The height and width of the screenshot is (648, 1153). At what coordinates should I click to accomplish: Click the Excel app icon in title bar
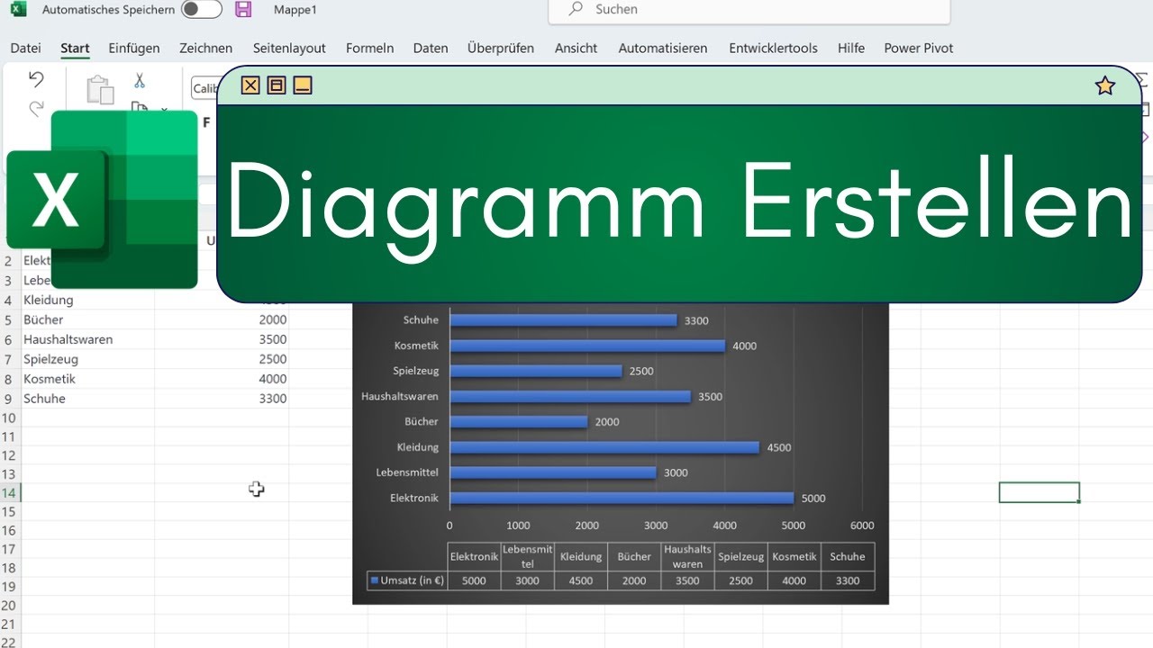tap(18, 10)
